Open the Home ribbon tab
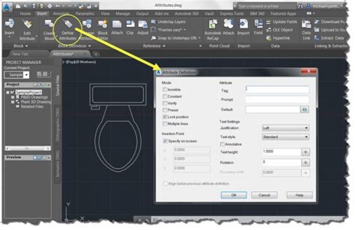This screenshot has width=355, height=230. click(25, 14)
